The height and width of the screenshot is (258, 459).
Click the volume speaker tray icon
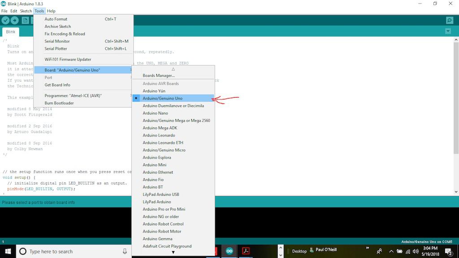pyautogui.click(x=416, y=251)
